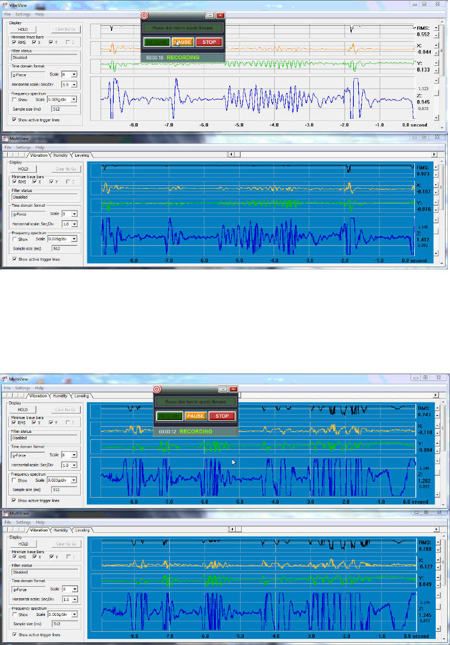
Task: Open Help menu in VibeView window
Action: [40, 14]
